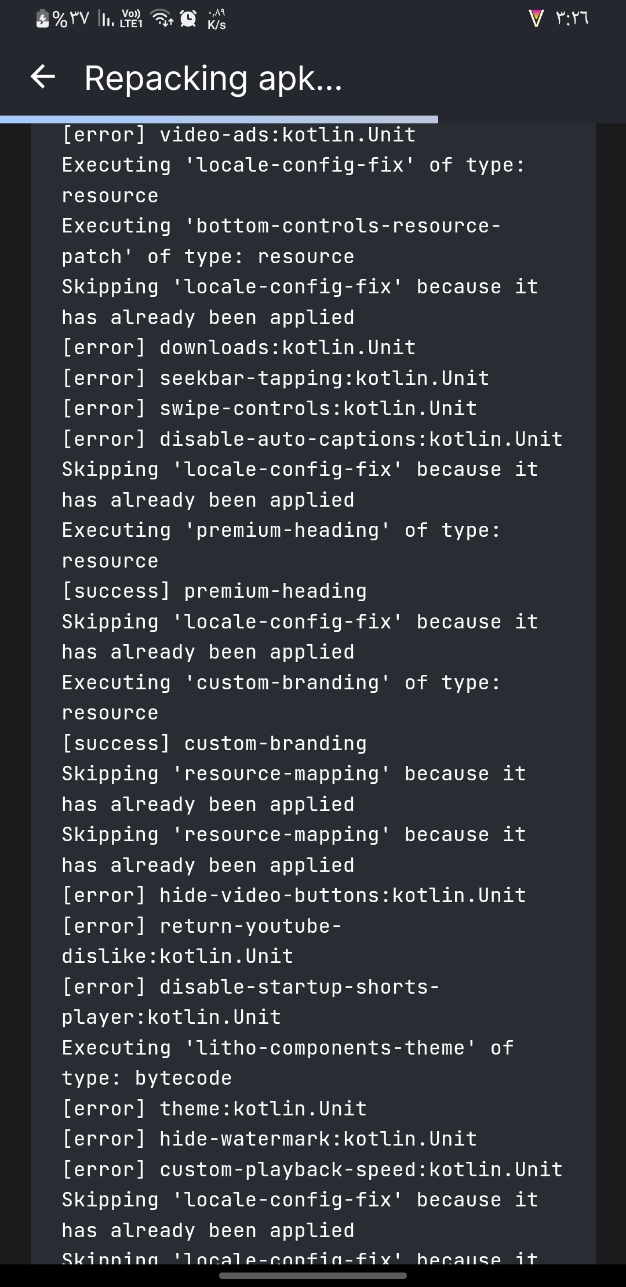Tap the alarm clock status bar icon

coord(190,19)
